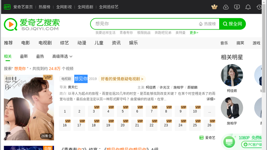Screen dimensions: 267x150
Task: Select the 资讯 category tab
Action: click(x=116, y=43)
